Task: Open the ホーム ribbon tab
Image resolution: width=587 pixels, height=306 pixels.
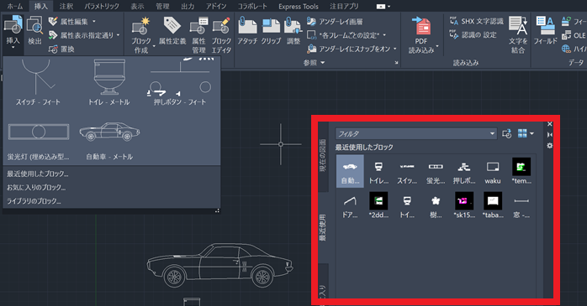Action: (x=15, y=7)
